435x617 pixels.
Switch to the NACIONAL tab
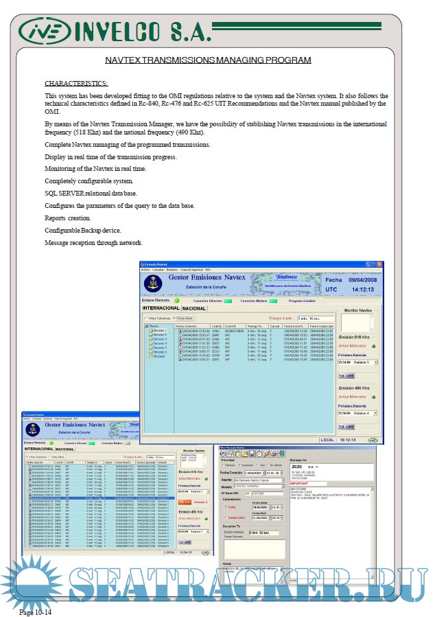coord(193,308)
